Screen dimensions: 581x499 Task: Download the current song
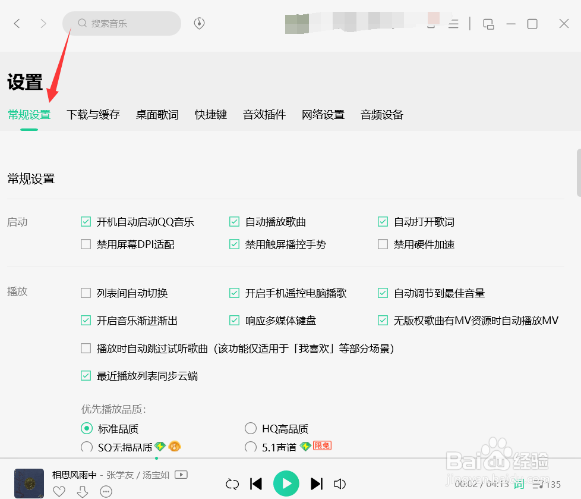[83, 492]
